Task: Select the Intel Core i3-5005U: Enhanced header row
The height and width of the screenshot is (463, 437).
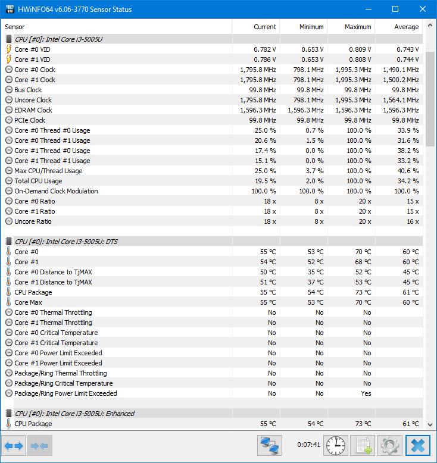Action: point(212,414)
